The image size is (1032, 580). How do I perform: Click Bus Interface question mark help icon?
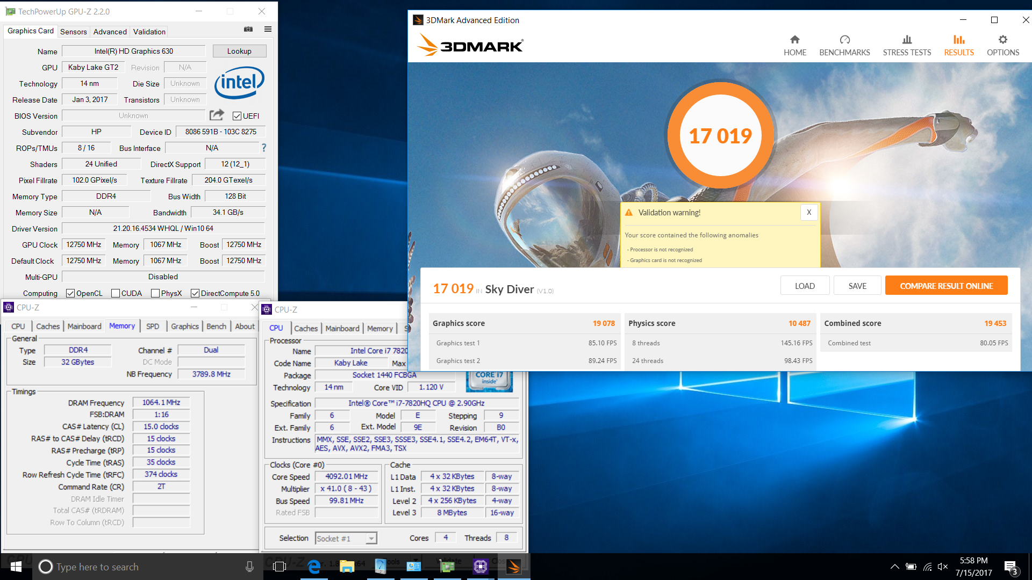[x=264, y=148]
